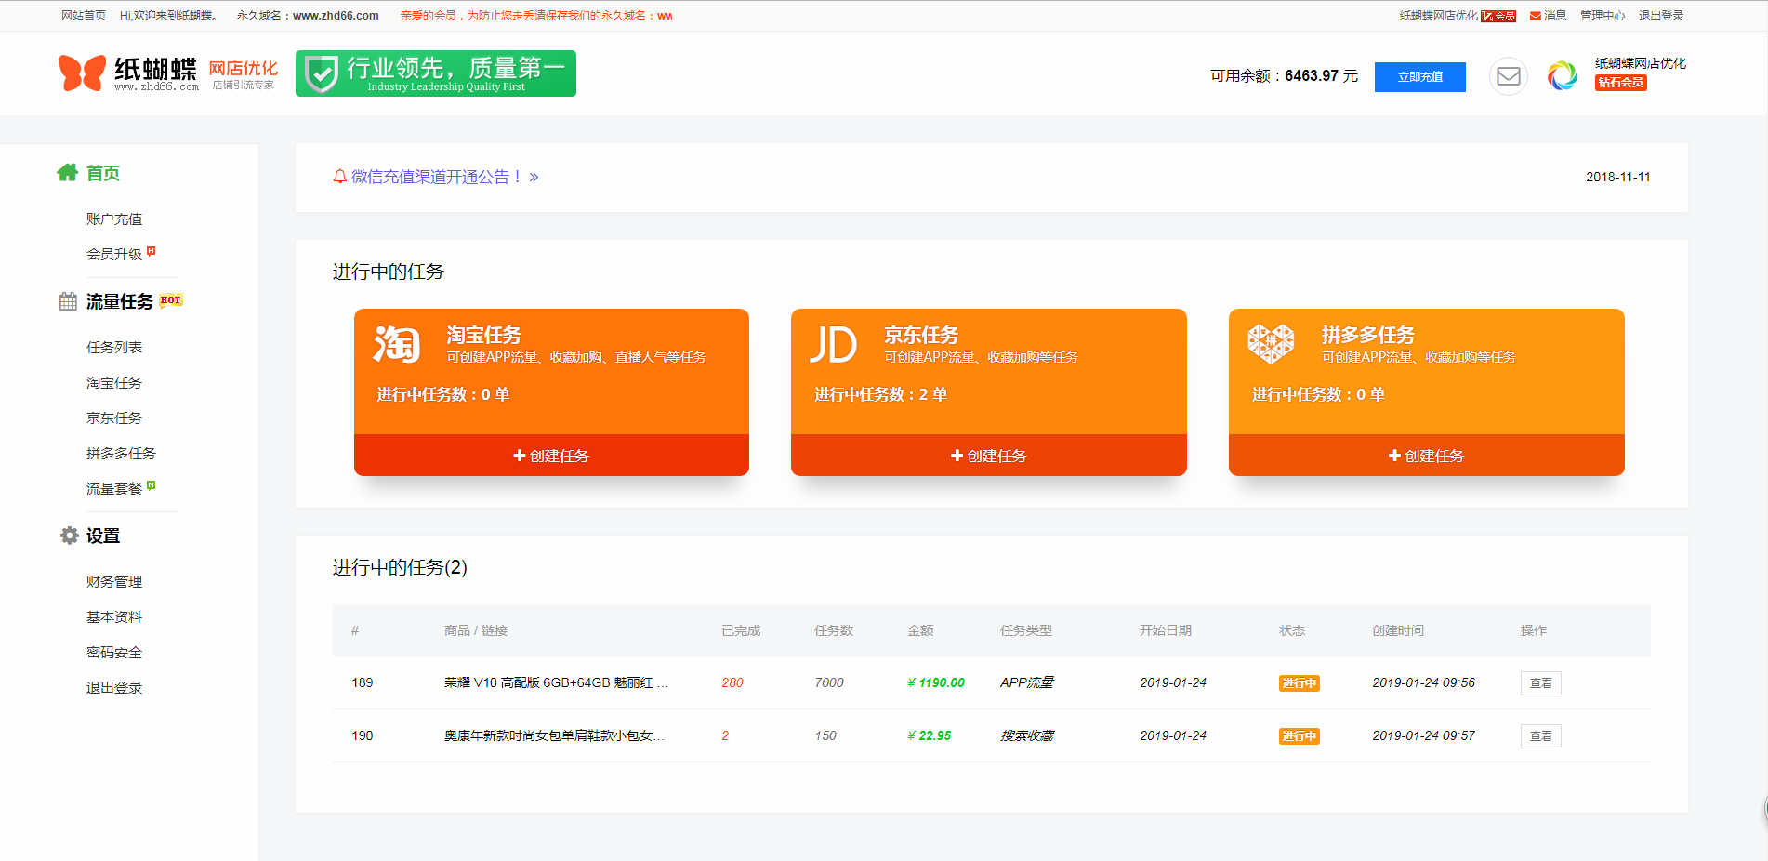The height and width of the screenshot is (861, 1768).
Task: Click the gear icon beside 设置
Action: tap(69, 536)
